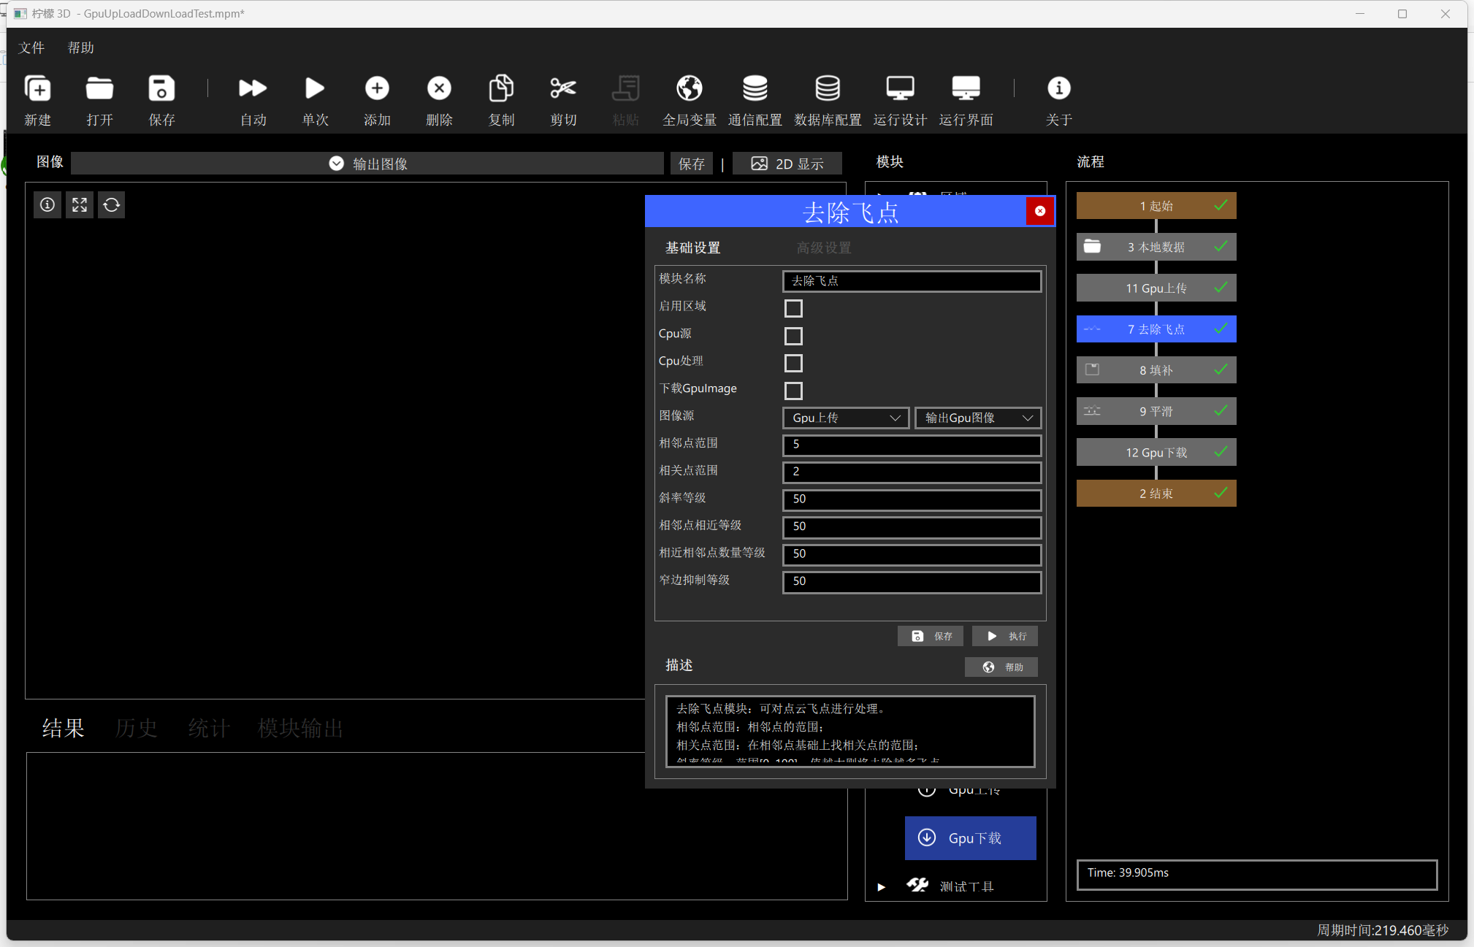This screenshot has width=1474, height=947.
Task: Open the 输出图像 image selector dropdown
Action: point(367,164)
